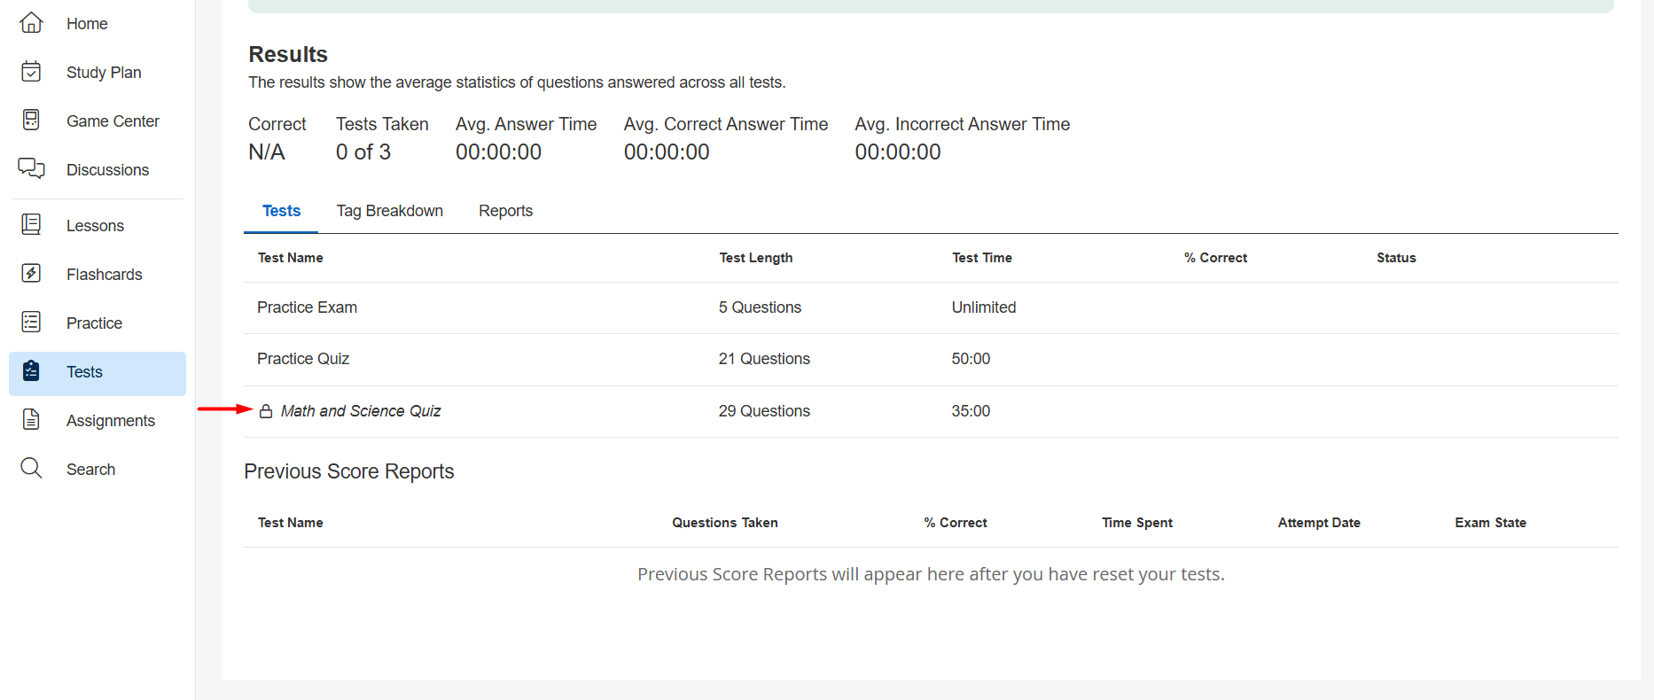Select the Tests clipboard icon in sidebar
Viewport: 1654px width, 700px height.
(31, 371)
